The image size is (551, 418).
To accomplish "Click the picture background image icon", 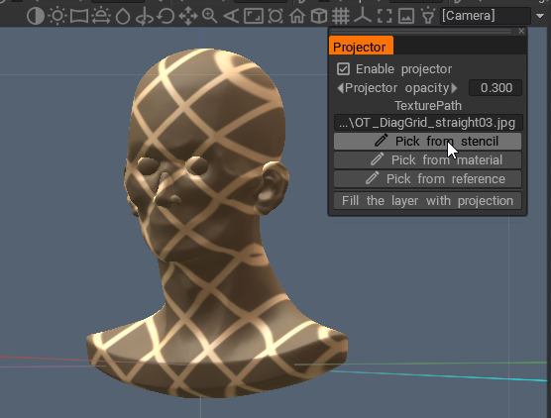I will point(406,16).
